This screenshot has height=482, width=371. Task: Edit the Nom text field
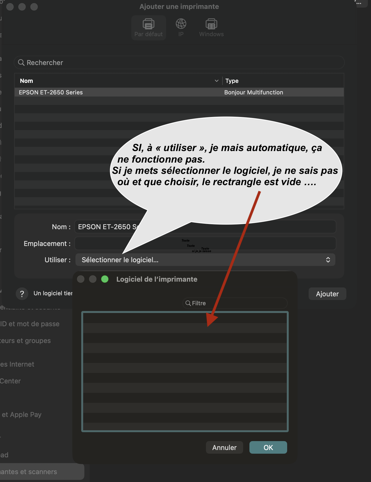(x=205, y=227)
